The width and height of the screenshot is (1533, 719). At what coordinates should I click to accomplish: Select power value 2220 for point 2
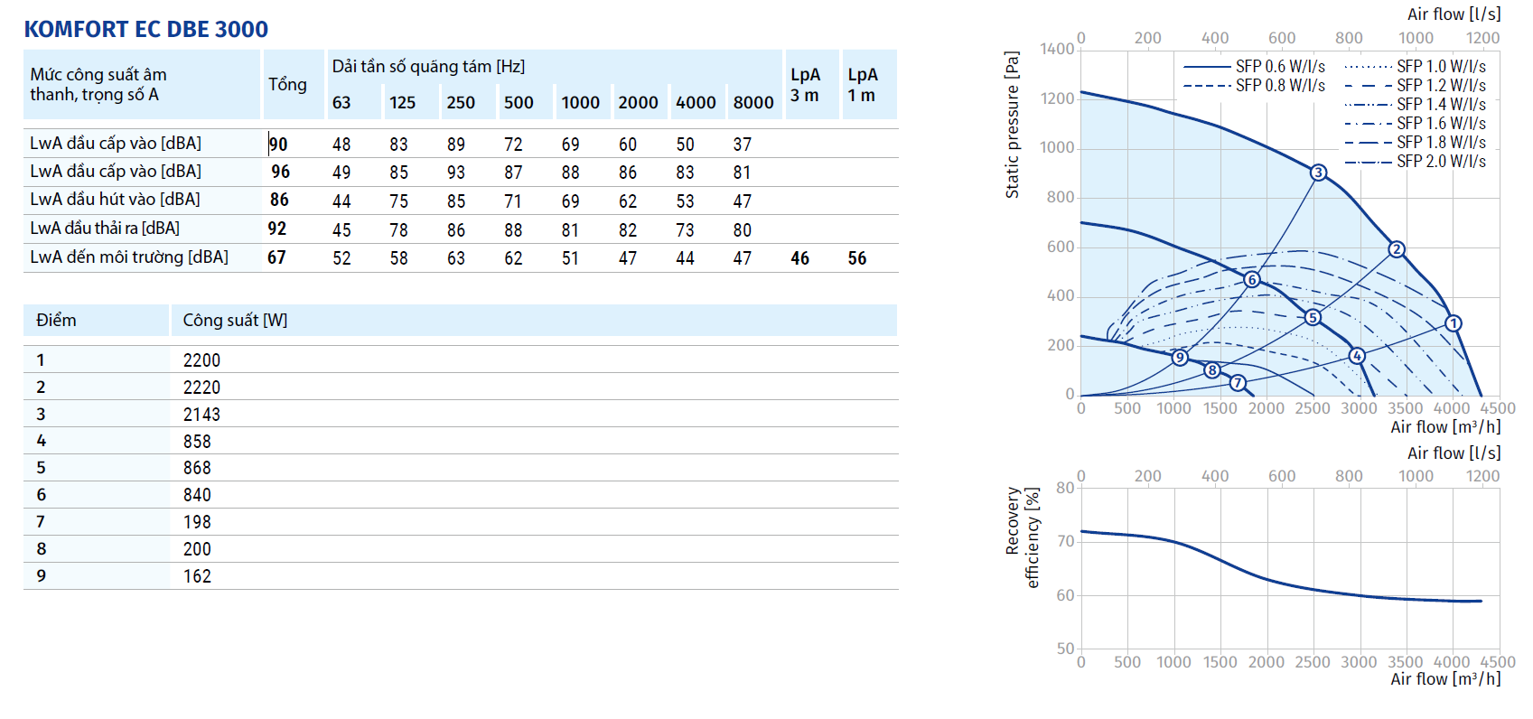(201, 388)
